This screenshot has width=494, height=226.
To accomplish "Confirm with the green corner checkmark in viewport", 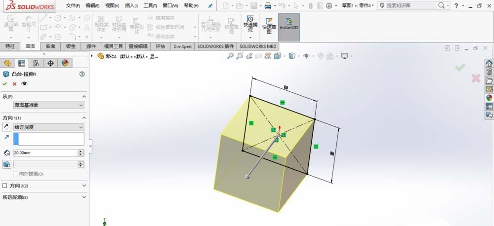I will (x=460, y=67).
